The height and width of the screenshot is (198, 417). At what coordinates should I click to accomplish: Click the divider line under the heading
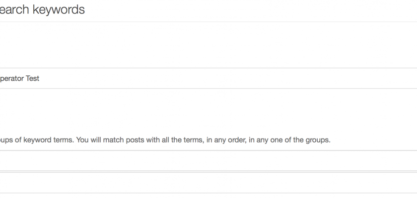tap(208, 22)
